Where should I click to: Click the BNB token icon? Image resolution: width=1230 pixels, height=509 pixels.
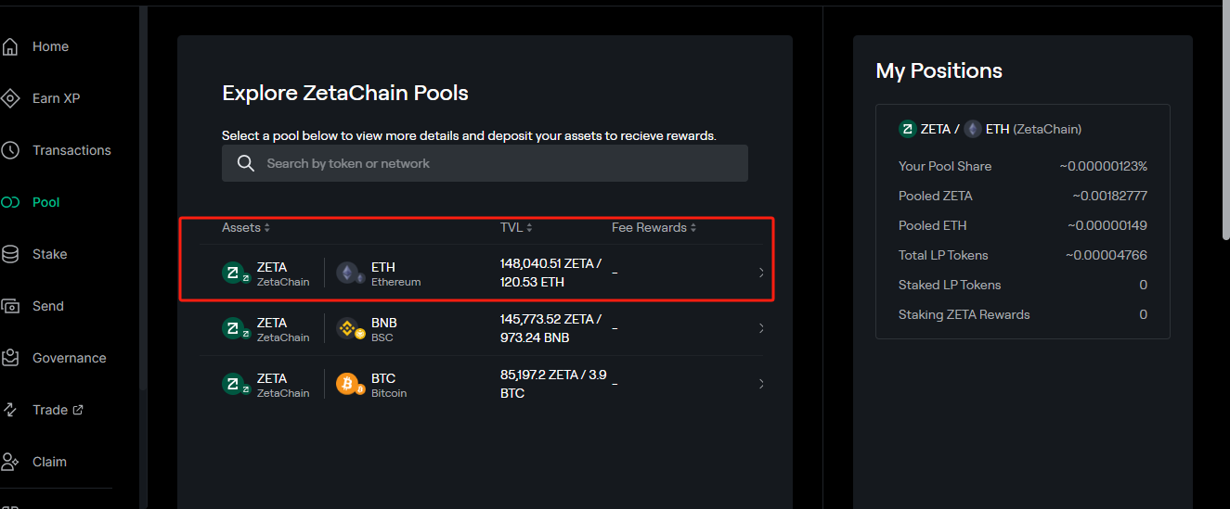tap(348, 328)
